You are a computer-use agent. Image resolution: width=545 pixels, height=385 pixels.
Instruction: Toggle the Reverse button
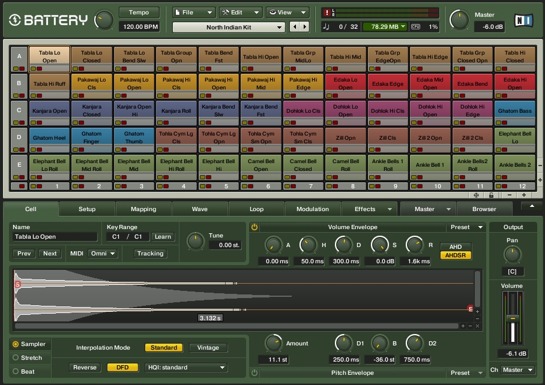(85, 367)
